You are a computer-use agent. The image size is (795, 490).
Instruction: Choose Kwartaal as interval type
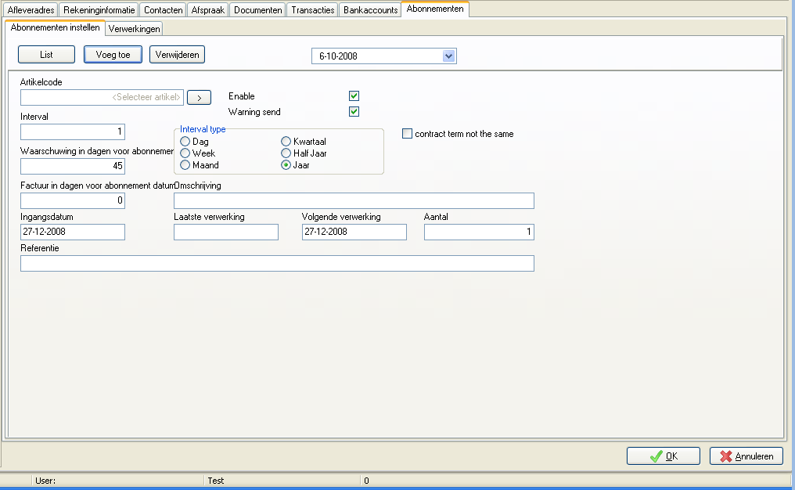tap(286, 142)
